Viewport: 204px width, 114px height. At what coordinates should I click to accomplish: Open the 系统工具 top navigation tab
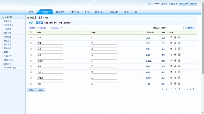coord(114,12)
